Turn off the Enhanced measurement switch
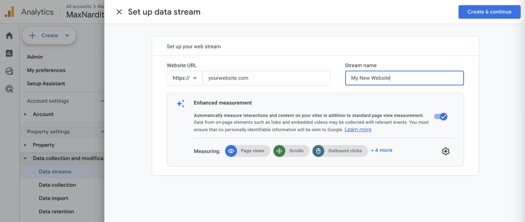 tap(441, 116)
